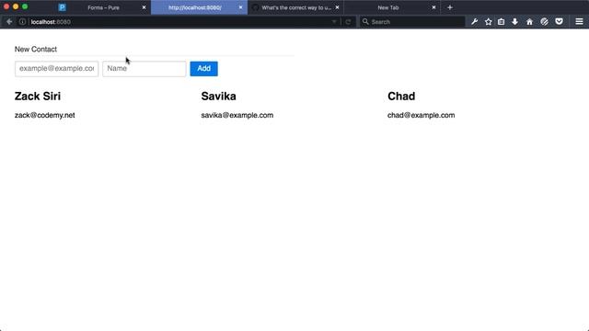Click the Add button
Screen dimensions: 589x331
203,69
